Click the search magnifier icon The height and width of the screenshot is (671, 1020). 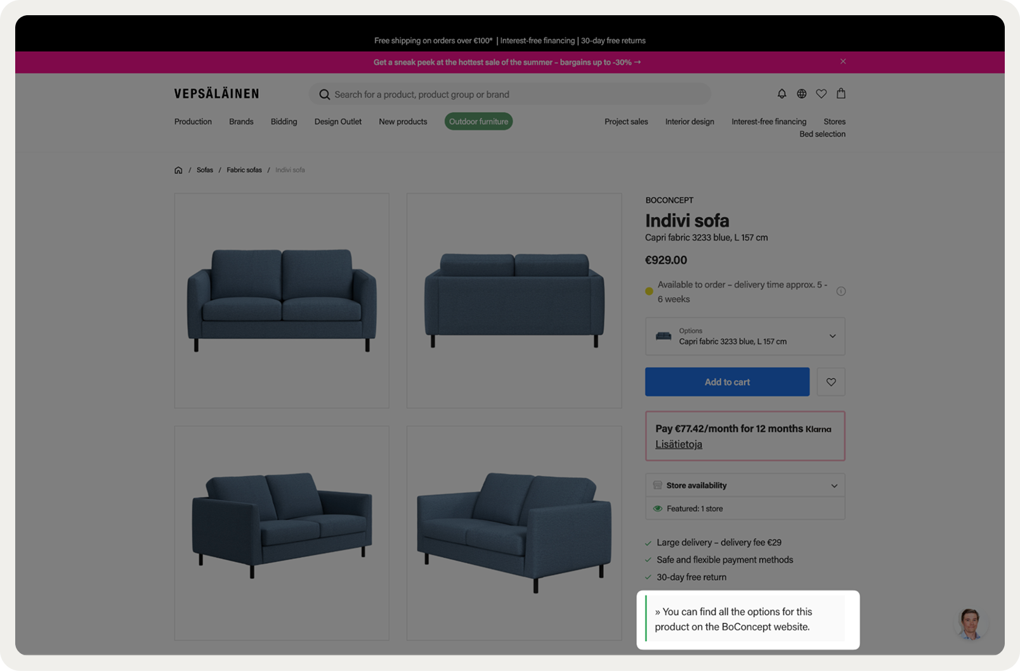(x=324, y=94)
